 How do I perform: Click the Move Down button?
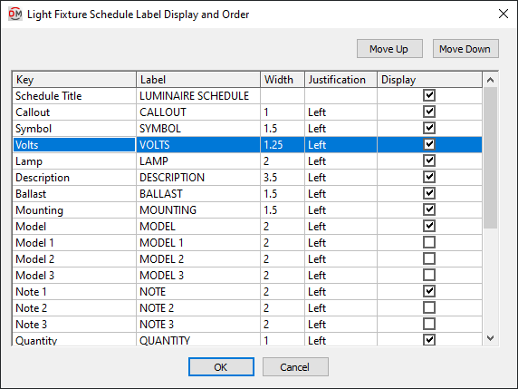click(x=465, y=49)
